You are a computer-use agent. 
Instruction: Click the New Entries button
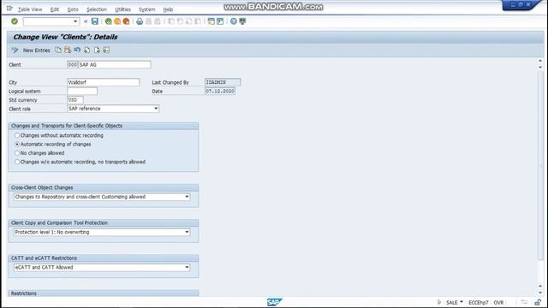36,50
